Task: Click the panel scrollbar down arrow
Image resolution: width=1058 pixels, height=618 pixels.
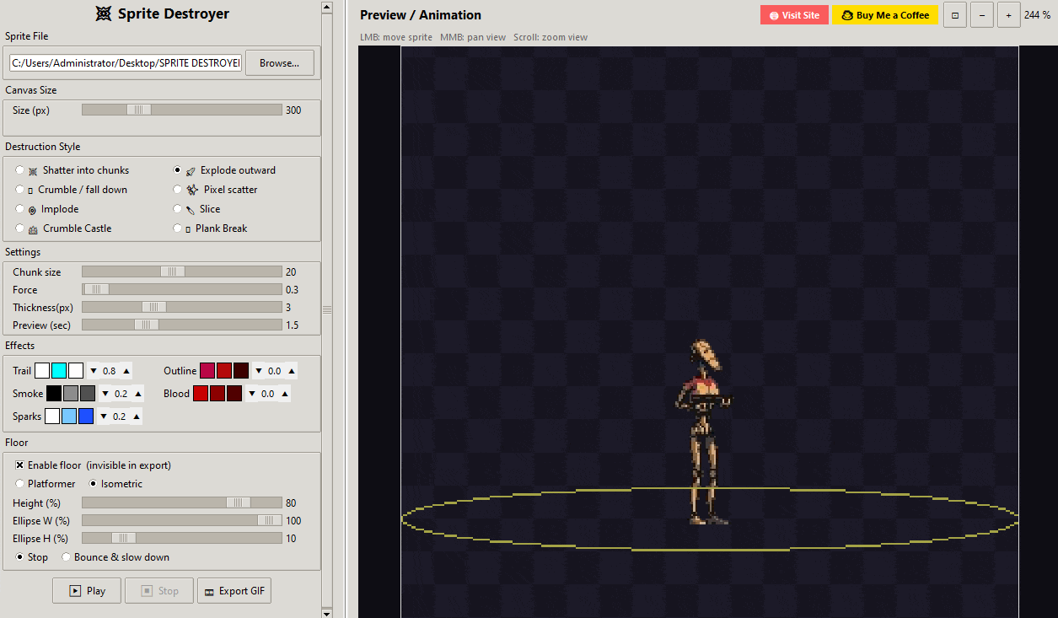Action: [x=327, y=613]
